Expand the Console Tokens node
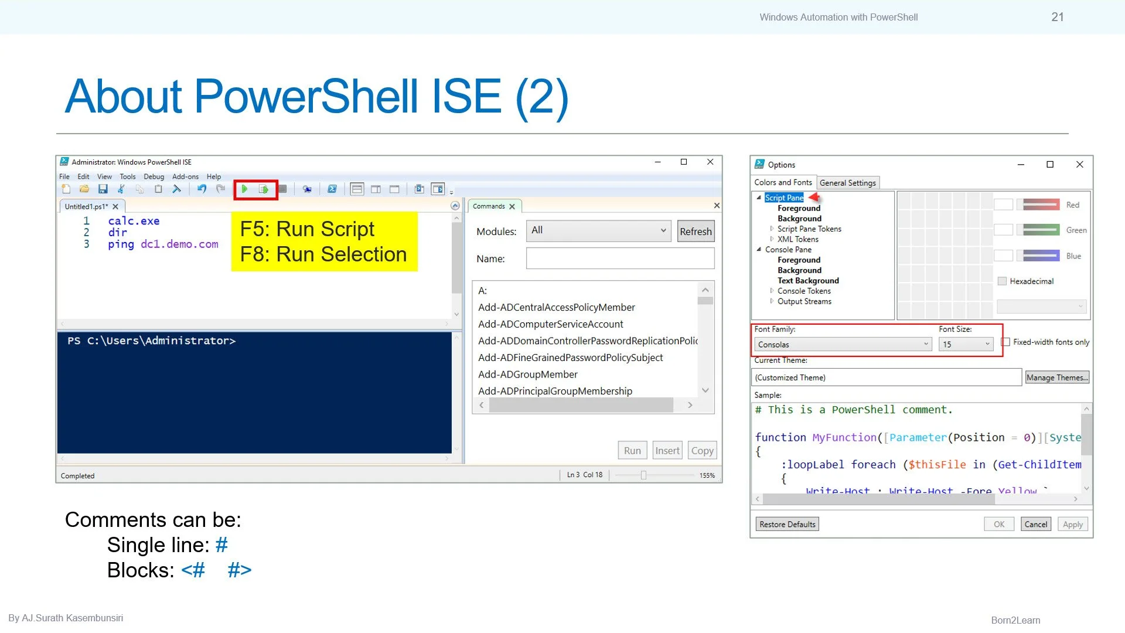Image resolution: width=1125 pixels, height=633 pixels. pos(772,291)
